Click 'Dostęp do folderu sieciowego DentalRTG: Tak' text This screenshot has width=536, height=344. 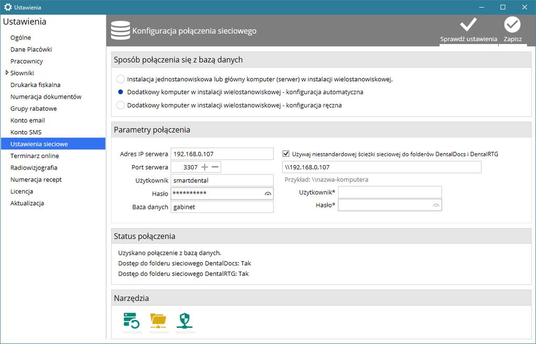point(183,274)
